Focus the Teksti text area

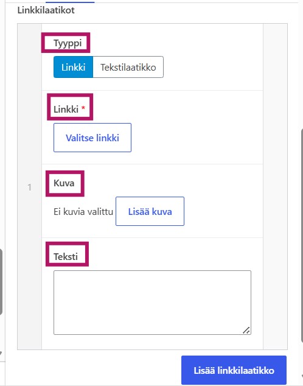(153, 303)
